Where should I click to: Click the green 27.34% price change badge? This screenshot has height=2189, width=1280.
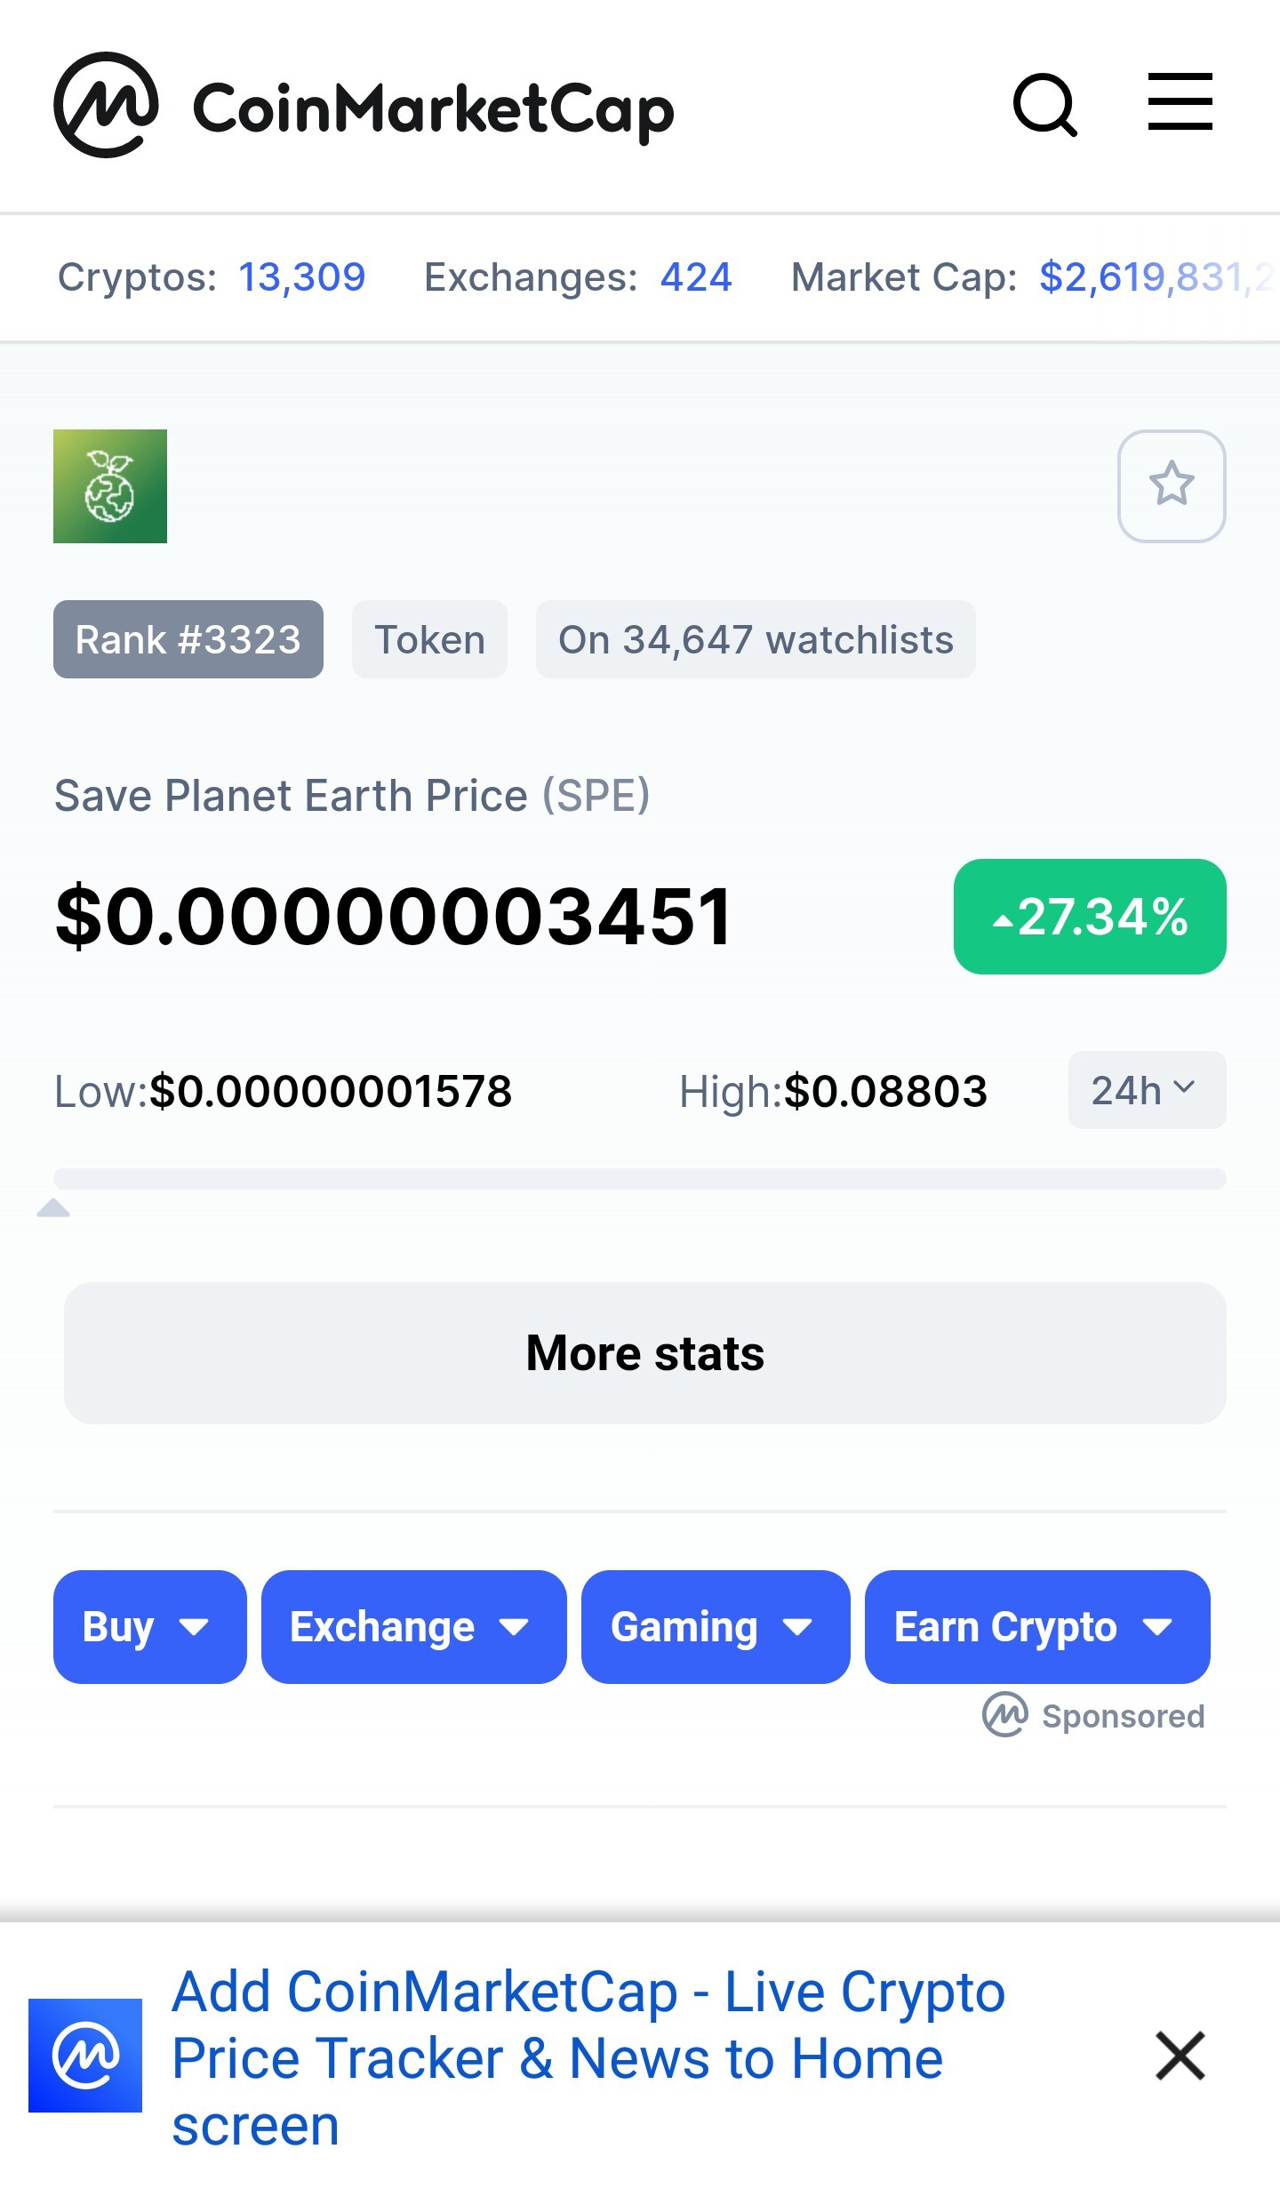coord(1090,917)
